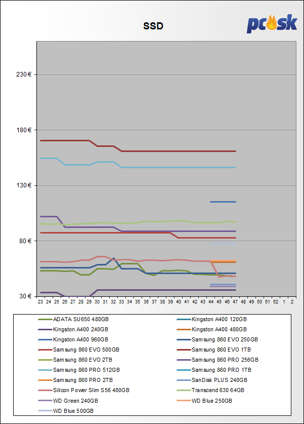Click the WD Blue 500GB legend swatch
The image size is (304, 424).
(x=45, y=410)
